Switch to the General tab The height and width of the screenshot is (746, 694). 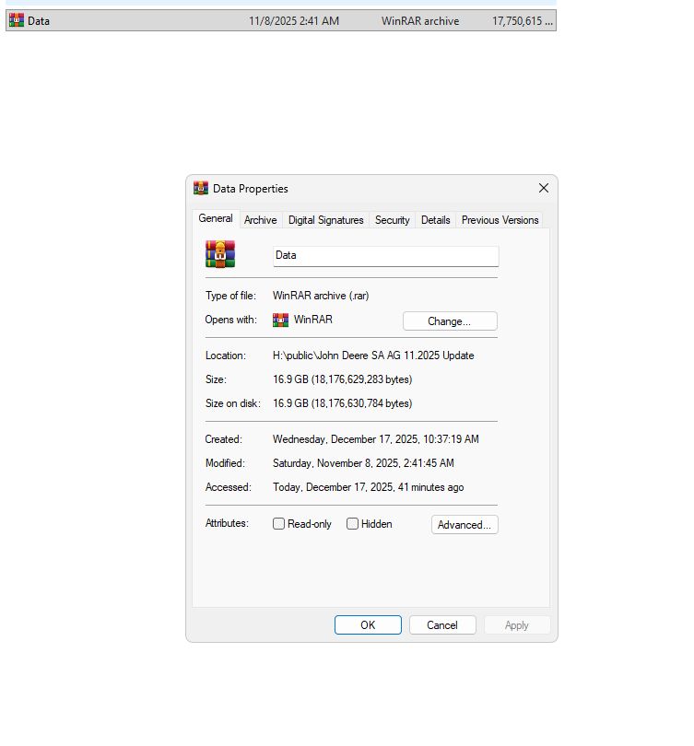coord(216,218)
